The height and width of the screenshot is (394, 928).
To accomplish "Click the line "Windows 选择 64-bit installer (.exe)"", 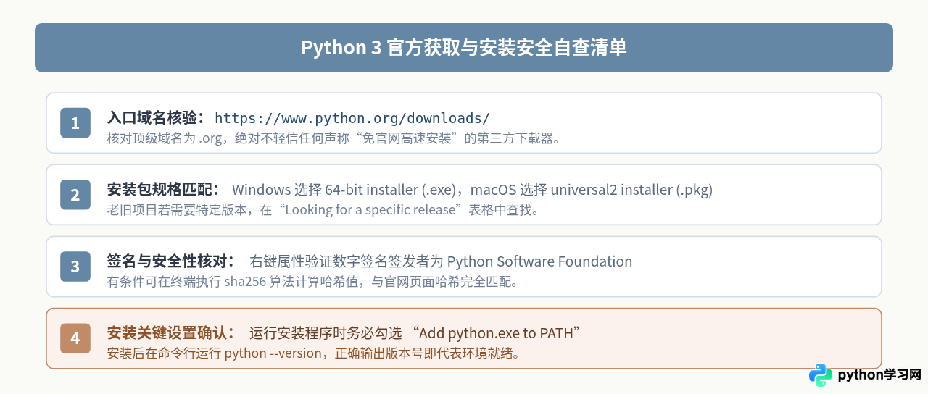I will 472,190.
